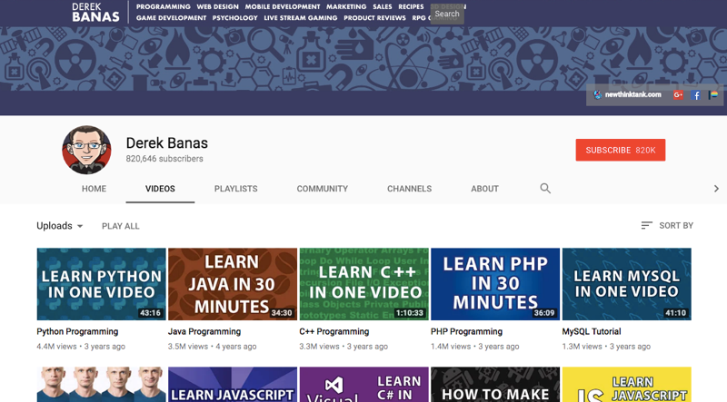Click the 1.3M views text under MySQL video
Screen dimensions: 727x402
[582, 347]
